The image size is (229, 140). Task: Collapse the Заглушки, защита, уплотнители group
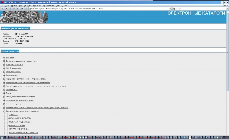[x=4, y=111]
